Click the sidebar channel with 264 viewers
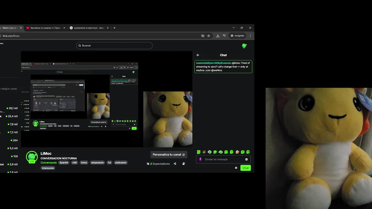 pos(9,140)
